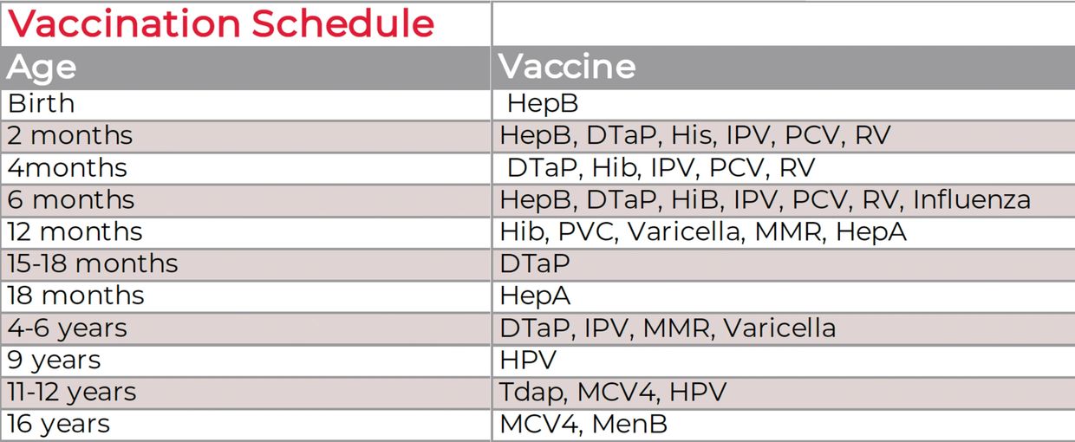1075x442 pixels.
Task: Click the "16 years" age cell
Action: (59, 425)
